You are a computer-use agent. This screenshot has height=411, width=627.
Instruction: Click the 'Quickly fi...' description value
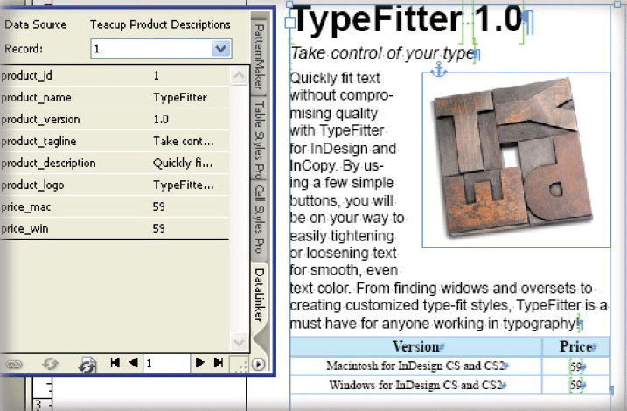click(183, 164)
